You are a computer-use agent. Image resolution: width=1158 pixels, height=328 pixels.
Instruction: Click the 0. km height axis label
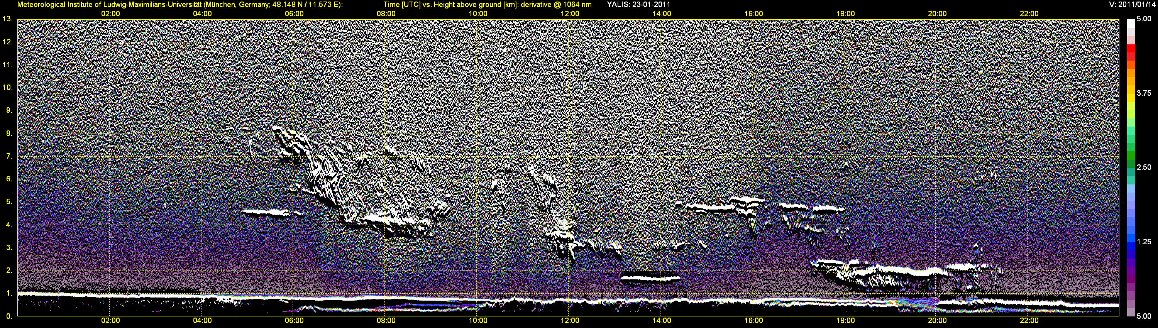point(9,316)
